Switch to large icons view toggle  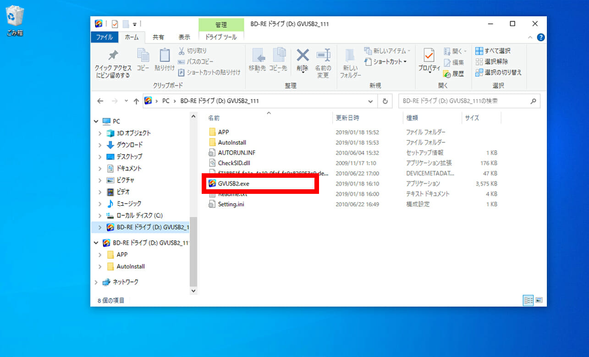pyautogui.click(x=539, y=300)
